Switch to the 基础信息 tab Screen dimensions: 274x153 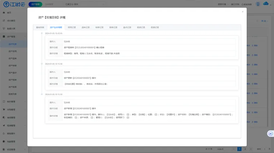pos(40,27)
